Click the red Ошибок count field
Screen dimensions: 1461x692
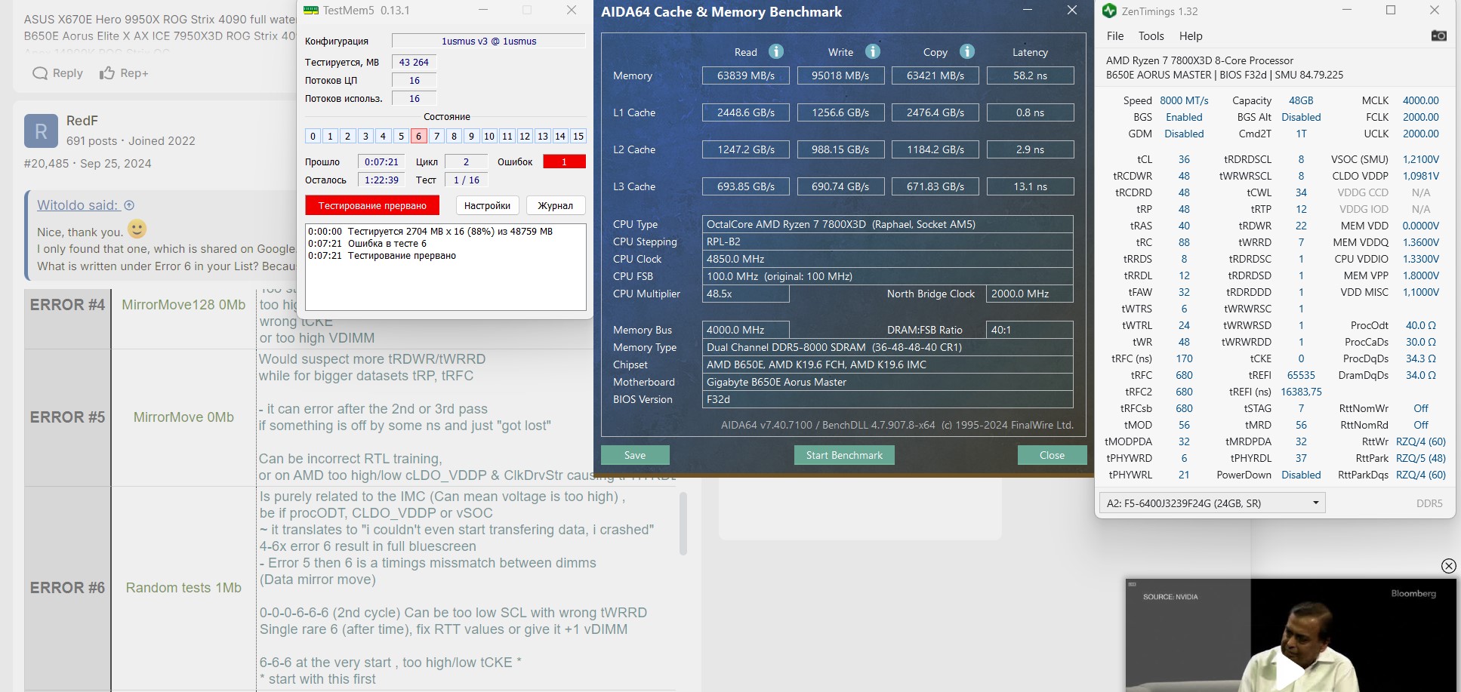(564, 161)
